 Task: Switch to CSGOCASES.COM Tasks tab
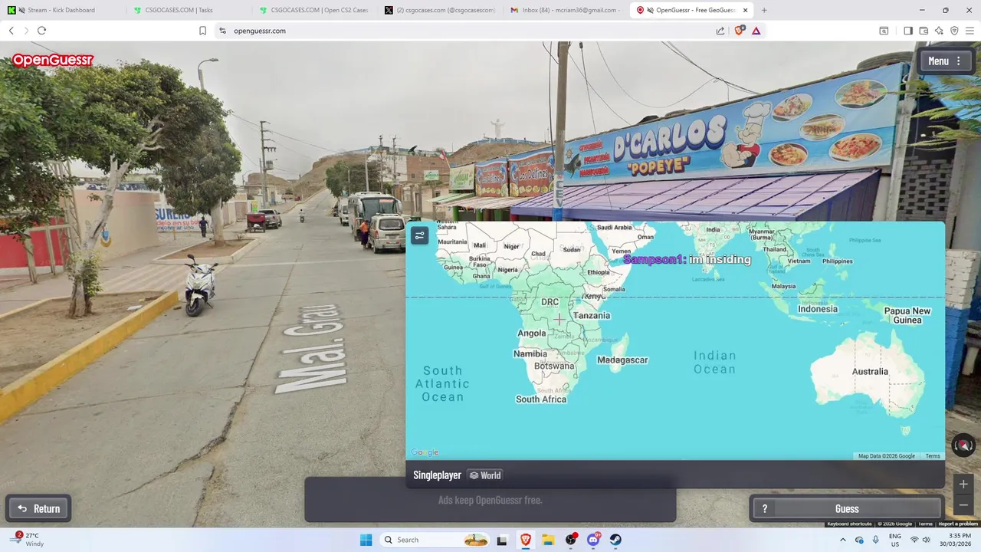coord(188,10)
